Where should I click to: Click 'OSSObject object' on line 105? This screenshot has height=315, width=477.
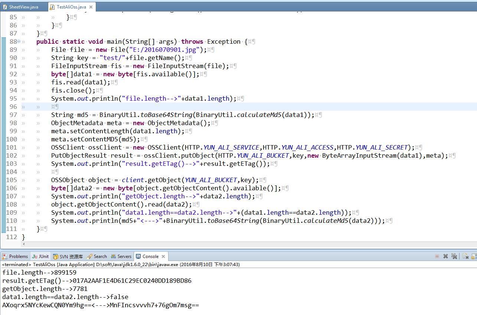[x=81, y=180]
